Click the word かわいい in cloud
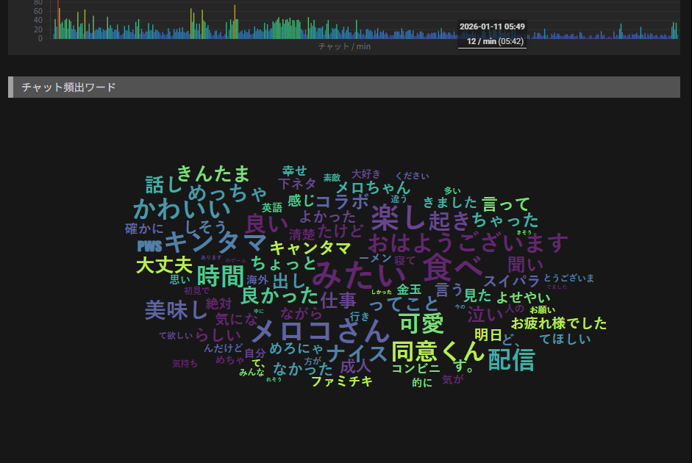 pyautogui.click(x=182, y=209)
